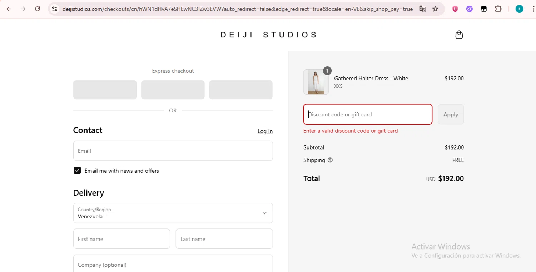Click the third express checkout button
Screen dimensions: 536x272
[241, 90]
